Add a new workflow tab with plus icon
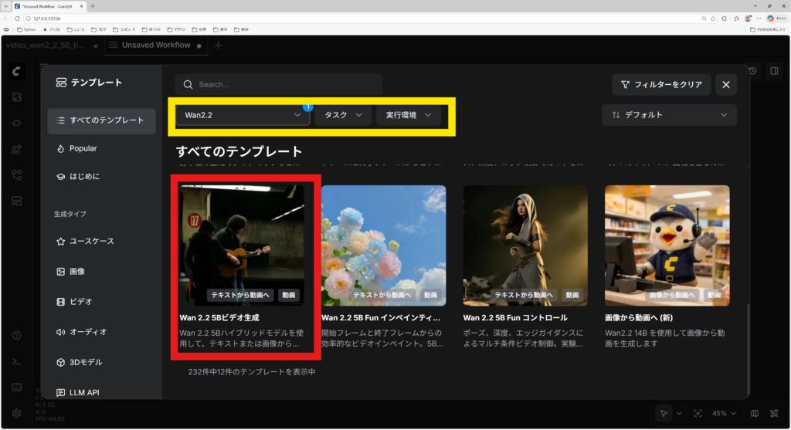The width and height of the screenshot is (791, 430). click(218, 46)
